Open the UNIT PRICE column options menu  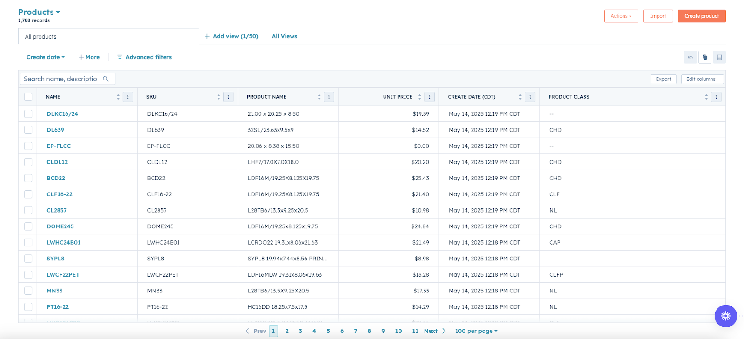(429, 97)
